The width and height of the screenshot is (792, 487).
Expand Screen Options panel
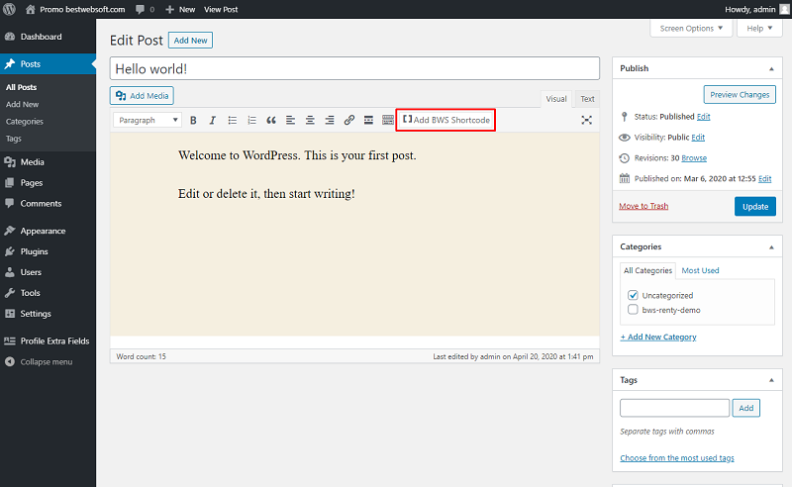point(691,29)
